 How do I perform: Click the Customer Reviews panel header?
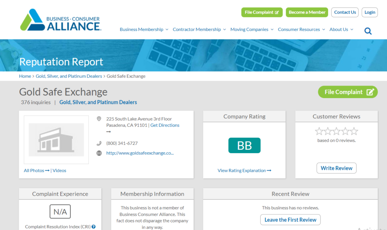point(336,117)
